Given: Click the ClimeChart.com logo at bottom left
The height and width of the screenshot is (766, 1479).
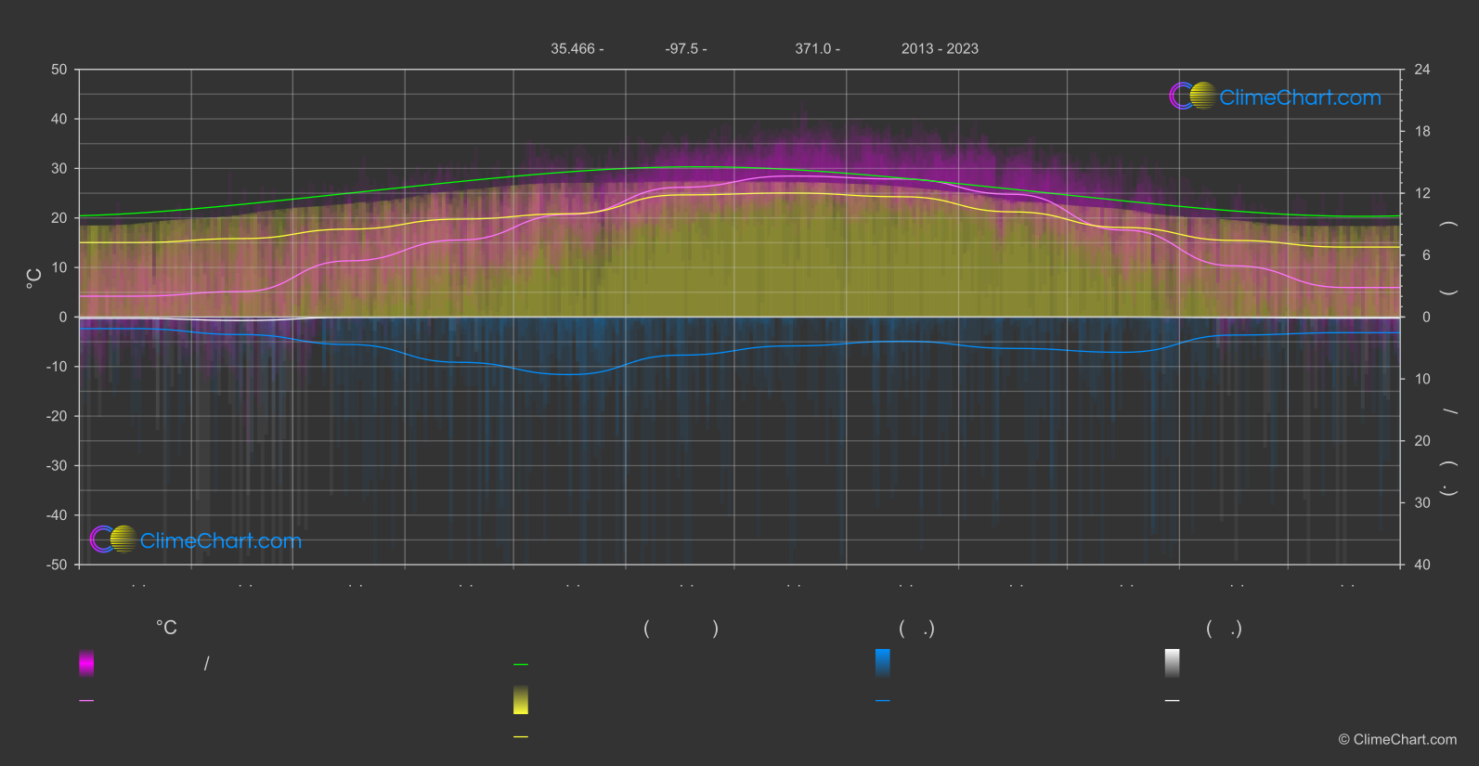Looking at the screenshot, I should [196, 539].
